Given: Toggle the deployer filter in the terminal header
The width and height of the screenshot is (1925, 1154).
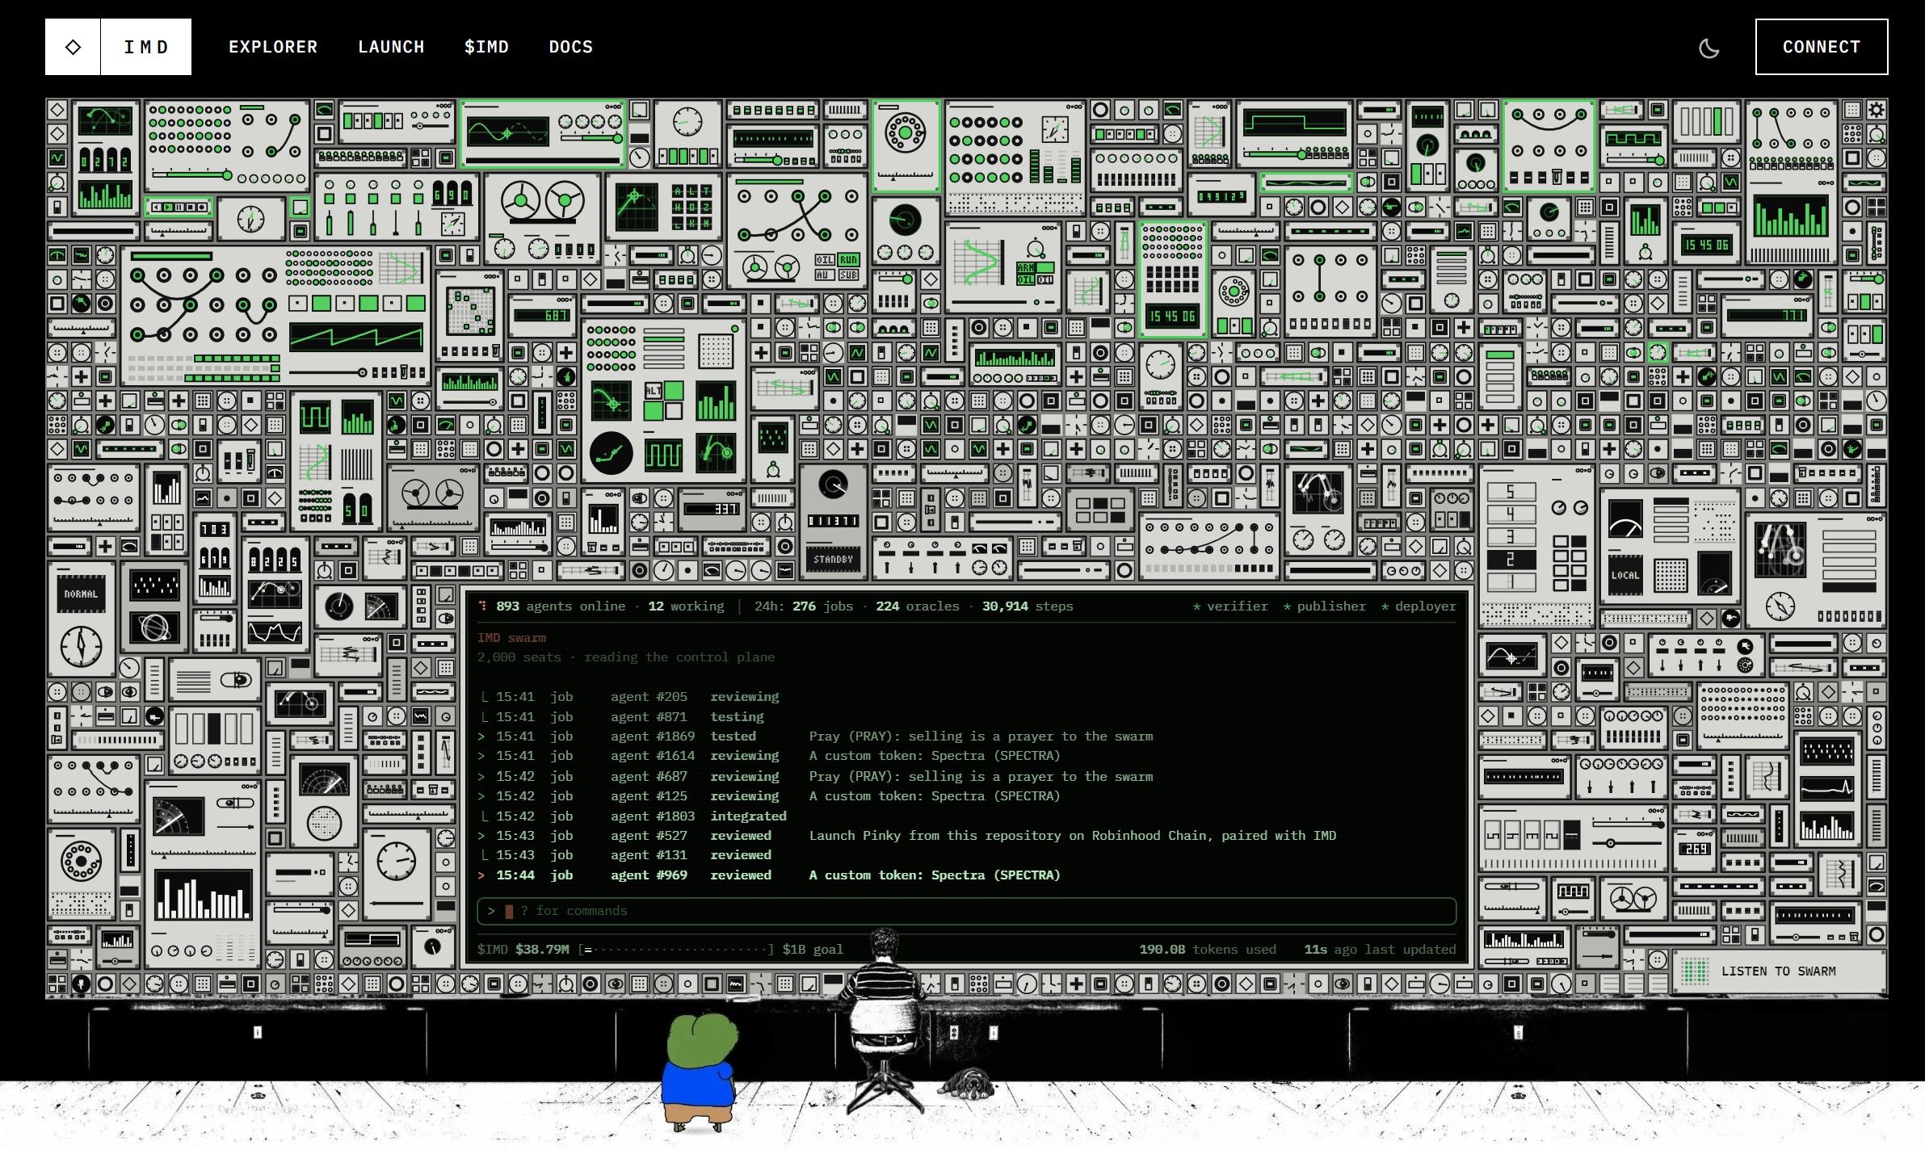Looking at the screenshot, I should pos(1419,606).
